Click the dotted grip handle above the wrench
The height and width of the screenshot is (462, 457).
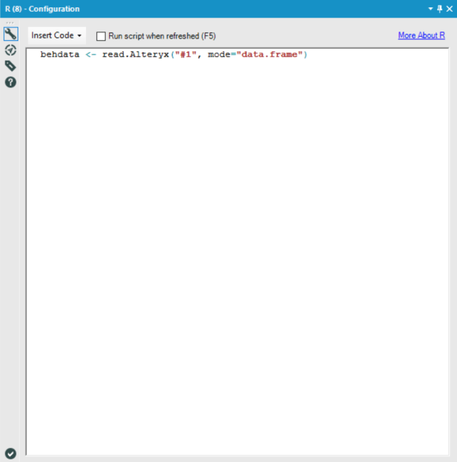click(10, 23)
